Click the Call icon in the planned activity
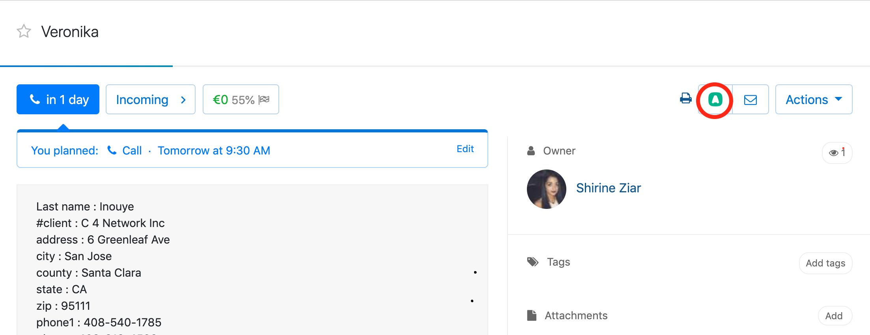The height and width of the screenshot is (335, 870). coord(112,150)
